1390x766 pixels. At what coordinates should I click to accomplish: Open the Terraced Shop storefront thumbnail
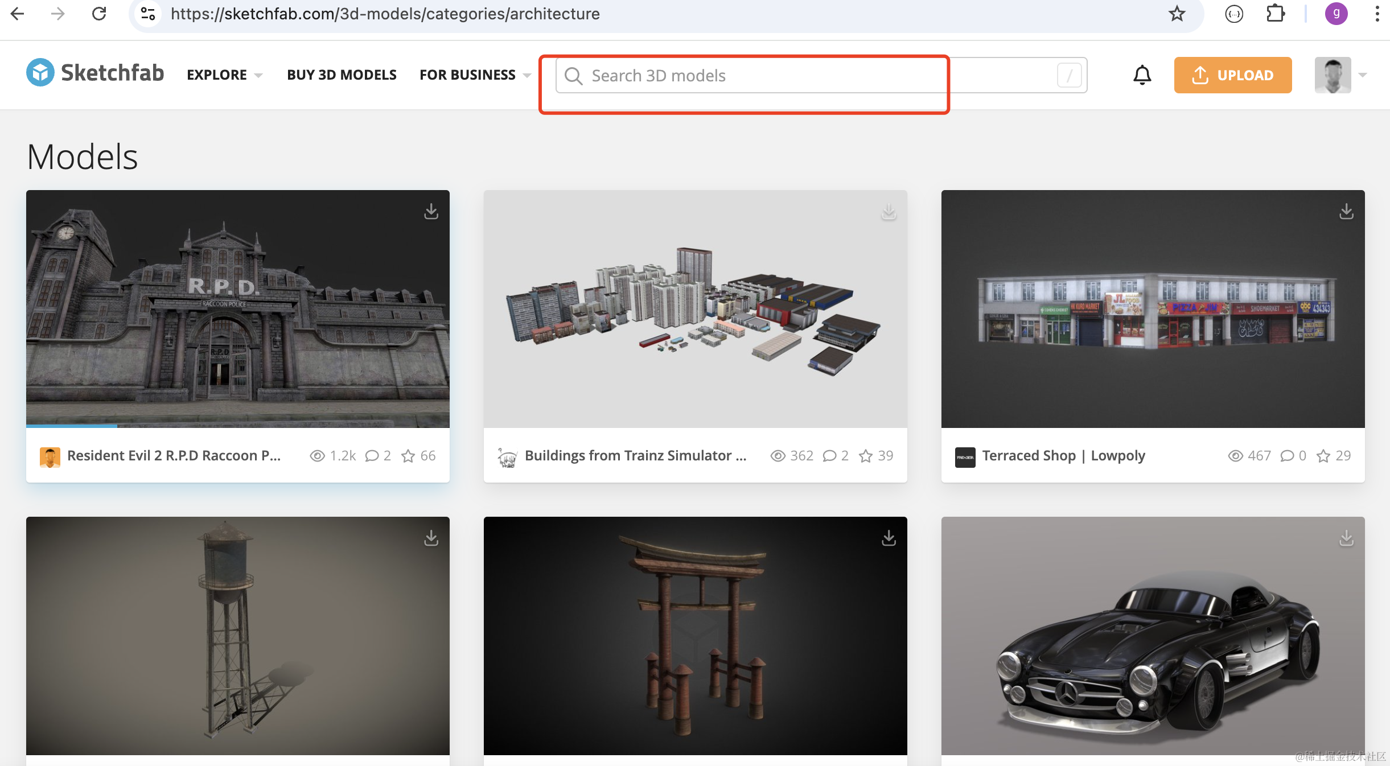click(x=1153, y=309)
